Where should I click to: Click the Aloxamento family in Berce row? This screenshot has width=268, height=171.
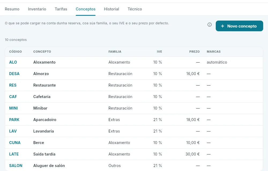tap(119, 143)
